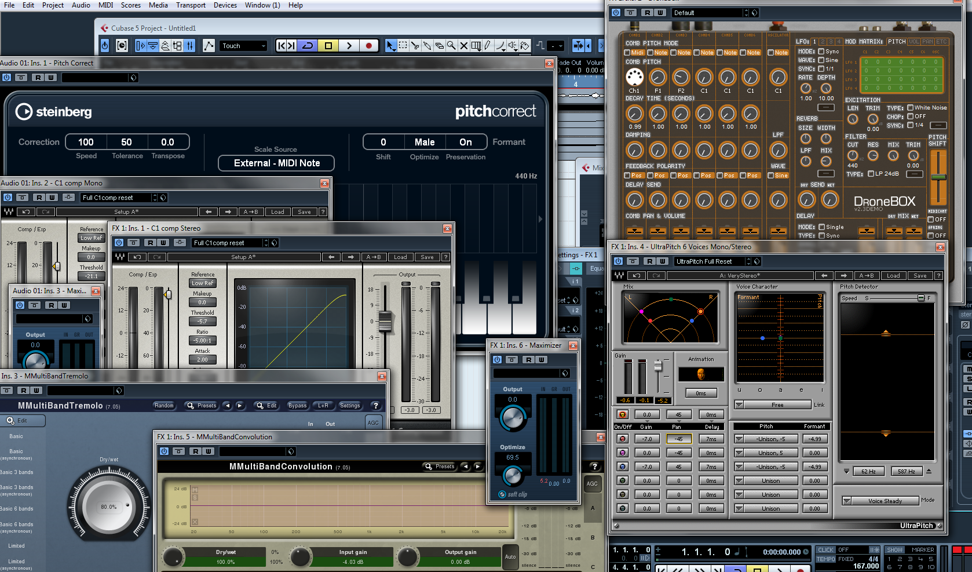Screen dimensions: 972x572
Task: Load previous C1 comp Stereo preset arrow
Action: [331, 257]
